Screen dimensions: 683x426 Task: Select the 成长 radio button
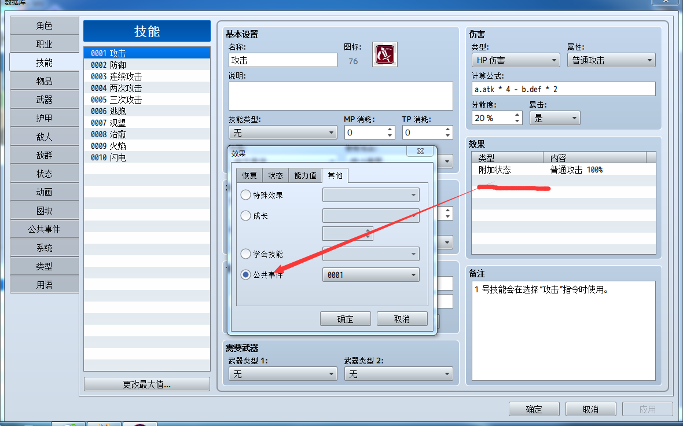point(245,216)
